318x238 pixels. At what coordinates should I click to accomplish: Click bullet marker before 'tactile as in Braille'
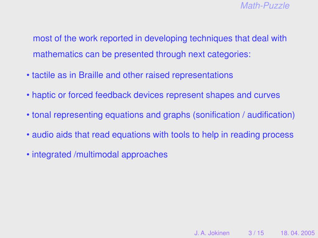click(28, 75)
